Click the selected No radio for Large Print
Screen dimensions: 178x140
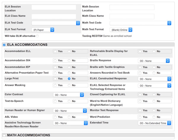pos(69,79)
